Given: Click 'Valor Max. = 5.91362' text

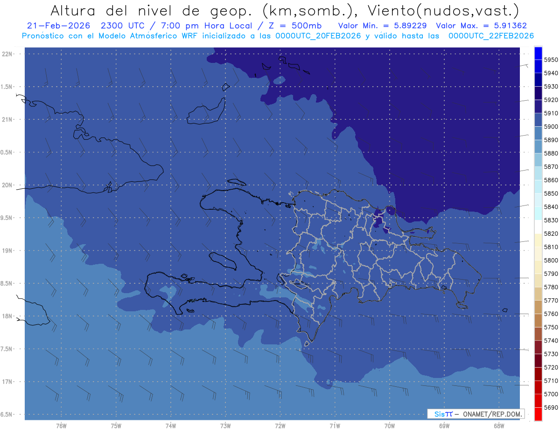Looking at the screenshot, I should click(x=482, y=26).
